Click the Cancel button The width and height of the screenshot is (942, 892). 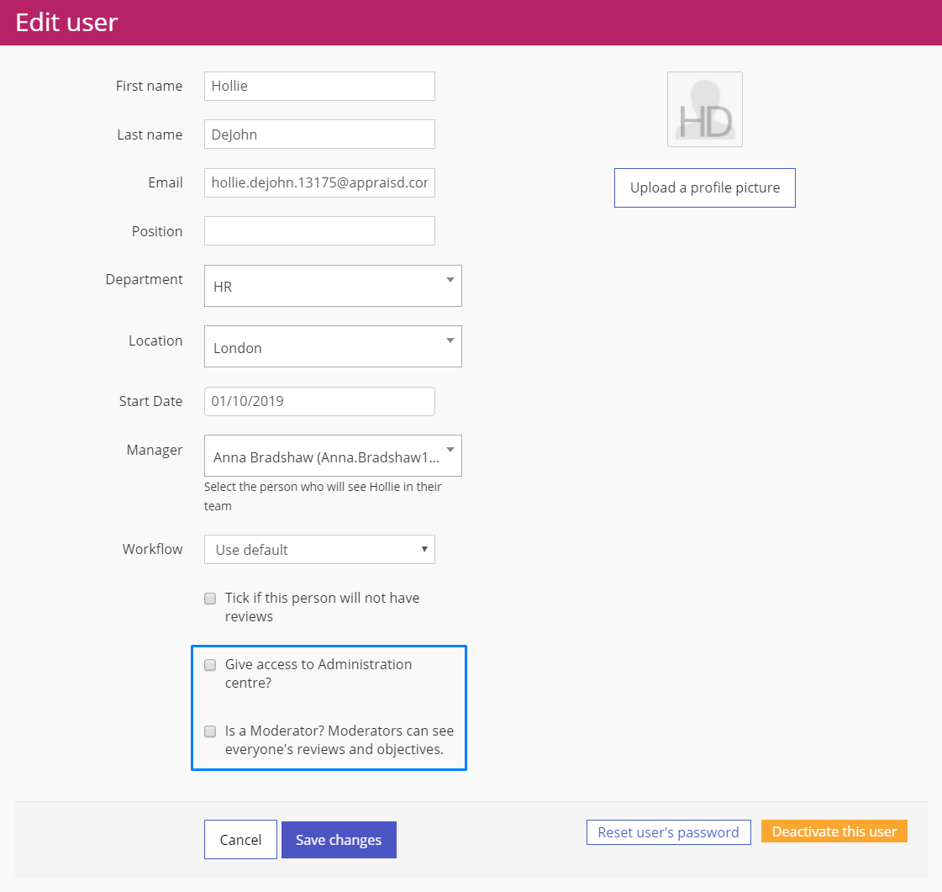tap(240, 840)
